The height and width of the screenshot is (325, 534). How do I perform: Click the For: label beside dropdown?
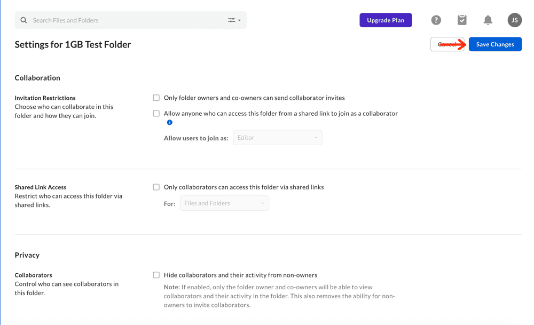tap(169, 203)
